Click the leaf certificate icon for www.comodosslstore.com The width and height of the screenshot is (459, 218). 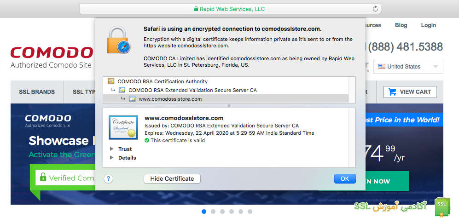pyautogui.click(x=132, y=99)
